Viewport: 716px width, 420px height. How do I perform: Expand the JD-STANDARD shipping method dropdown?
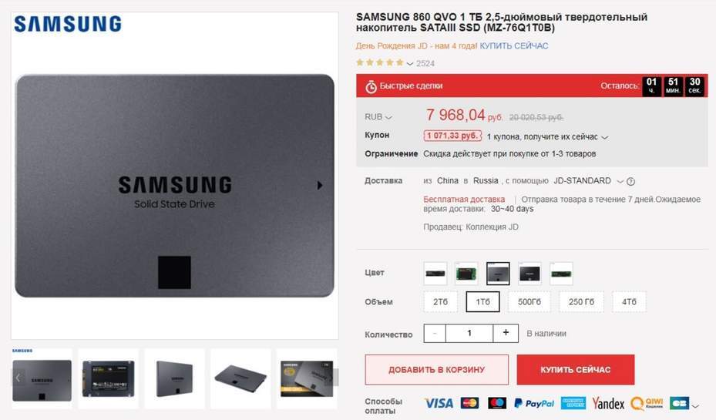620,181
